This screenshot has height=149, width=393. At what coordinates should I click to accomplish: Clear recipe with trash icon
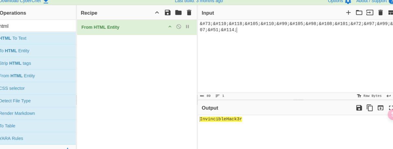[x=189, y=13]
